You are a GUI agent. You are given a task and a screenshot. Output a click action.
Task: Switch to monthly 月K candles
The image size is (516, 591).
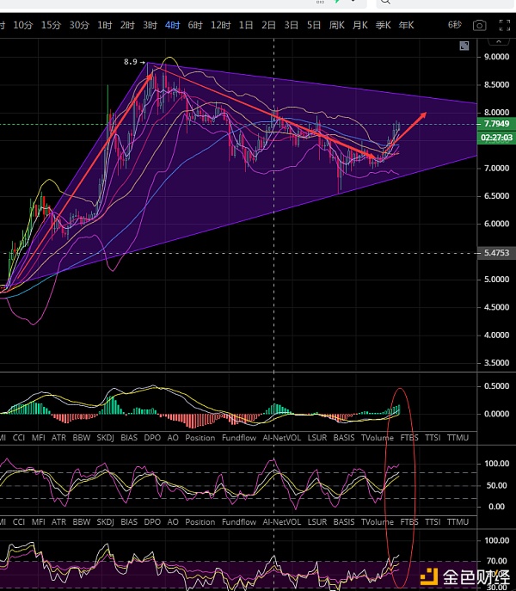point(360,25)
